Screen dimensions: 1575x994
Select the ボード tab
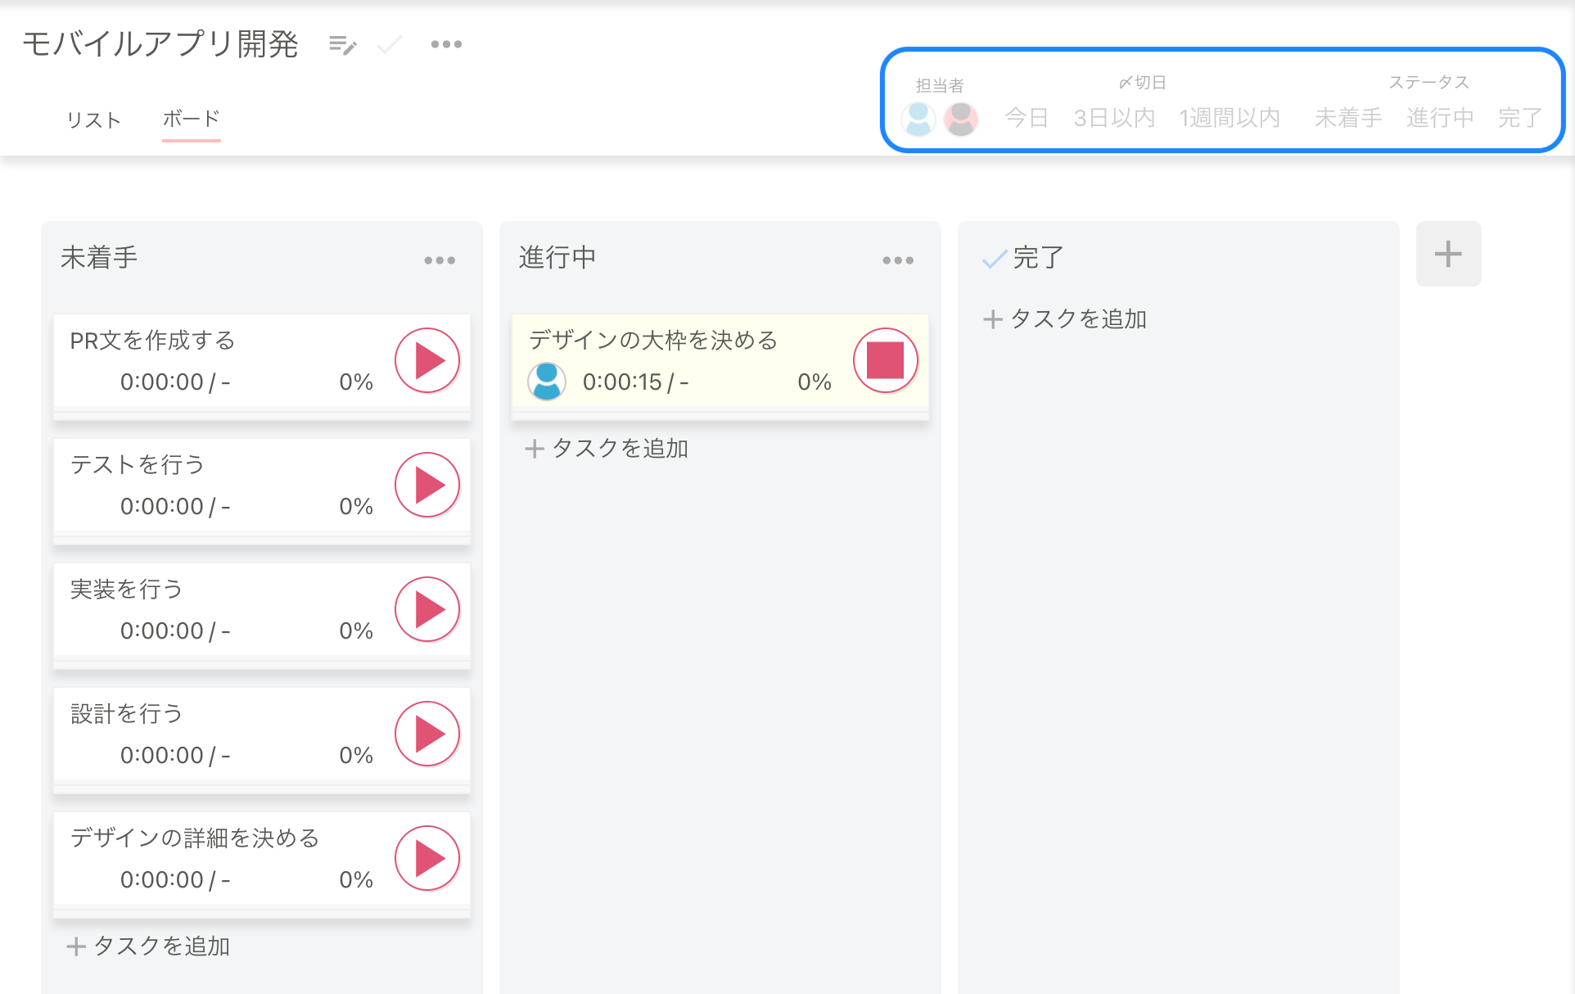point(191,119)
